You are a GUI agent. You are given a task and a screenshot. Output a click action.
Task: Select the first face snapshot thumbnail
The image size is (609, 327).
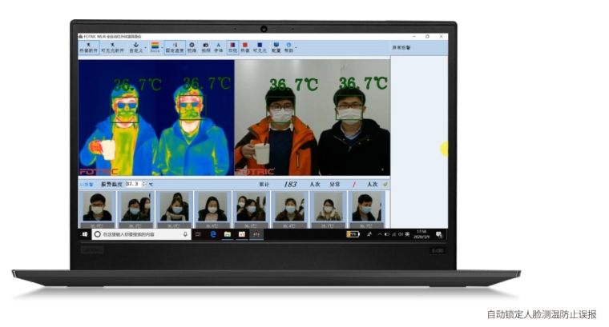(97, 208)
